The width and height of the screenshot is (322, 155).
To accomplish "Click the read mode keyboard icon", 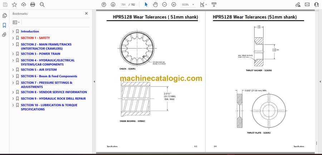I will 214,5.
